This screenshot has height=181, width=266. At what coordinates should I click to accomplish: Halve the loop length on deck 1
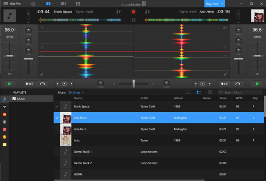[x=57, y=84]
